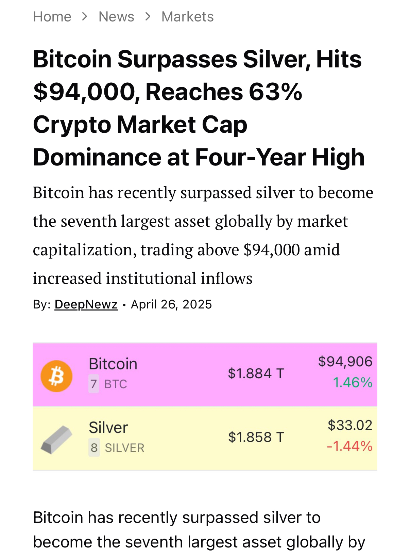Click the chevron between News and Markets
This screenshot has width=410, height=557.
[148, 16]
